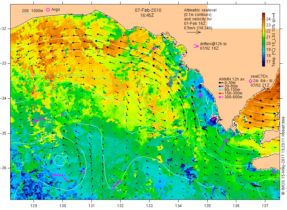Click the 136 longitude axis label
287x210 pixels.
[x=236, y=206]
